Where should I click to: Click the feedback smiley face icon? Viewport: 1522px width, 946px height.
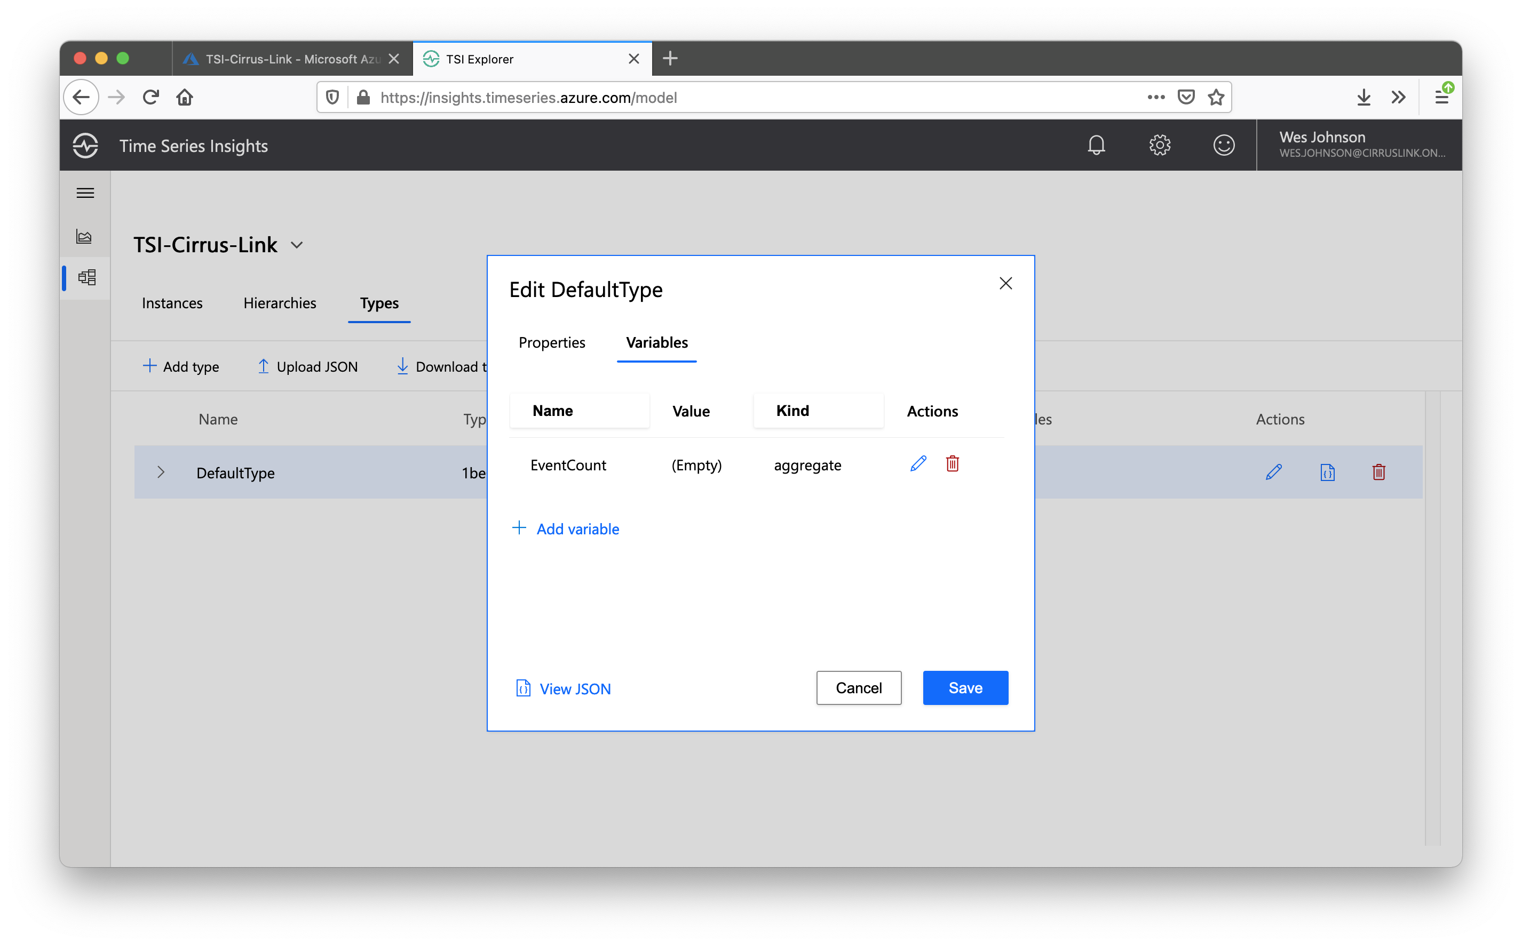[x=1223, y=145]
